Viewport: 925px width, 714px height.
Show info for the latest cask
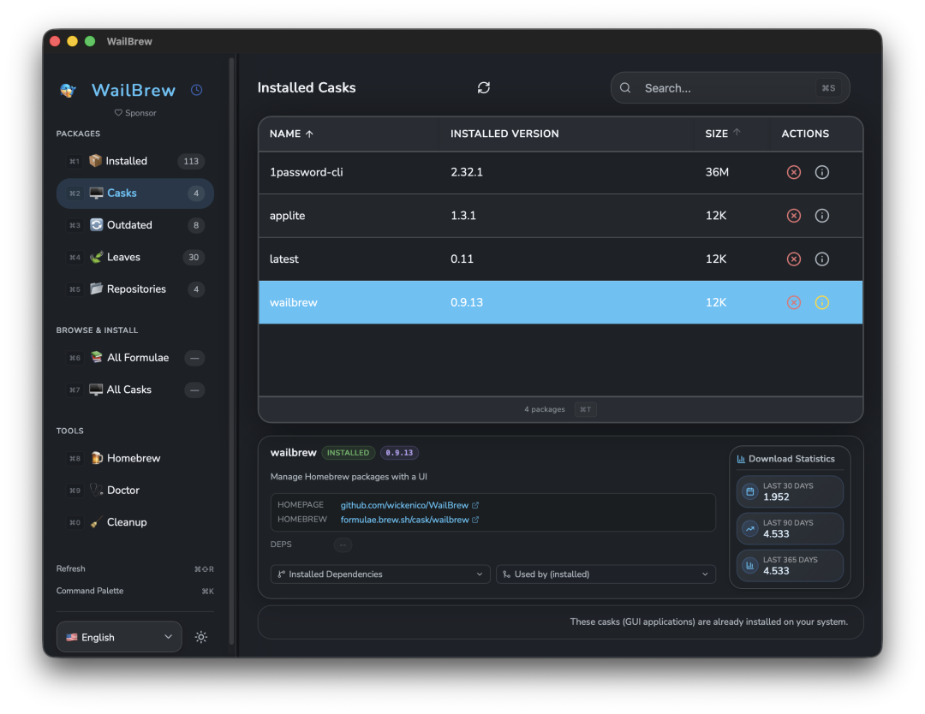point(821,259)
